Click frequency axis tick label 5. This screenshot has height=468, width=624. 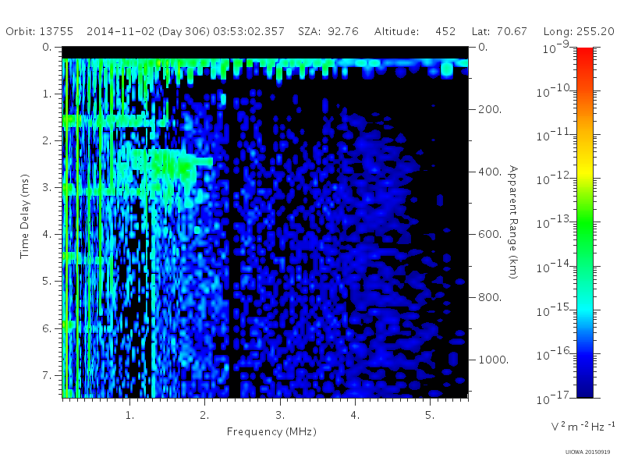tap(430, 415)
